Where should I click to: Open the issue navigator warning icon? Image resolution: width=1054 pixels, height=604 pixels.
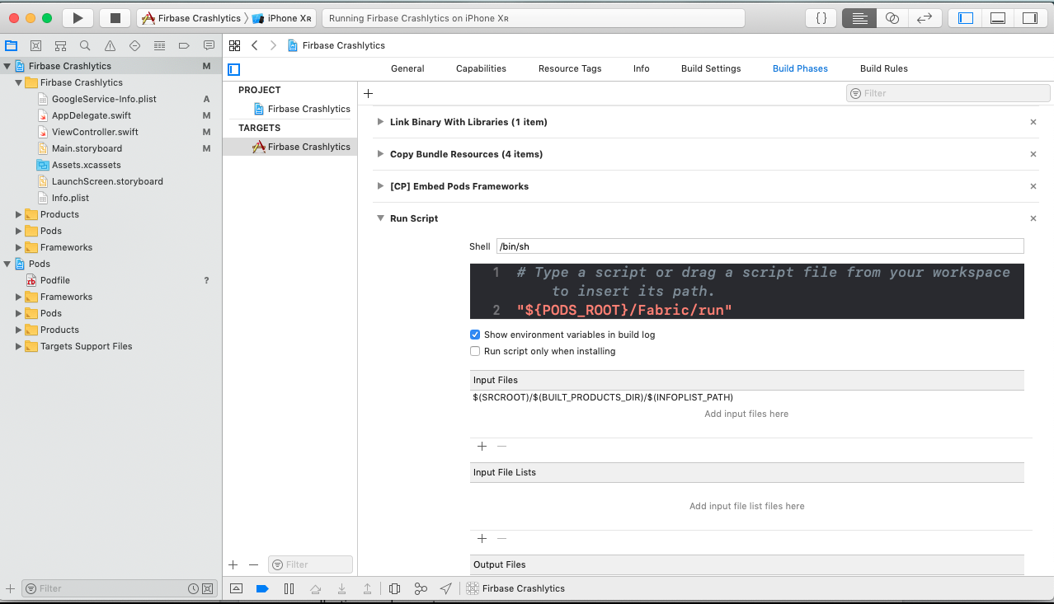coord(110,46)
